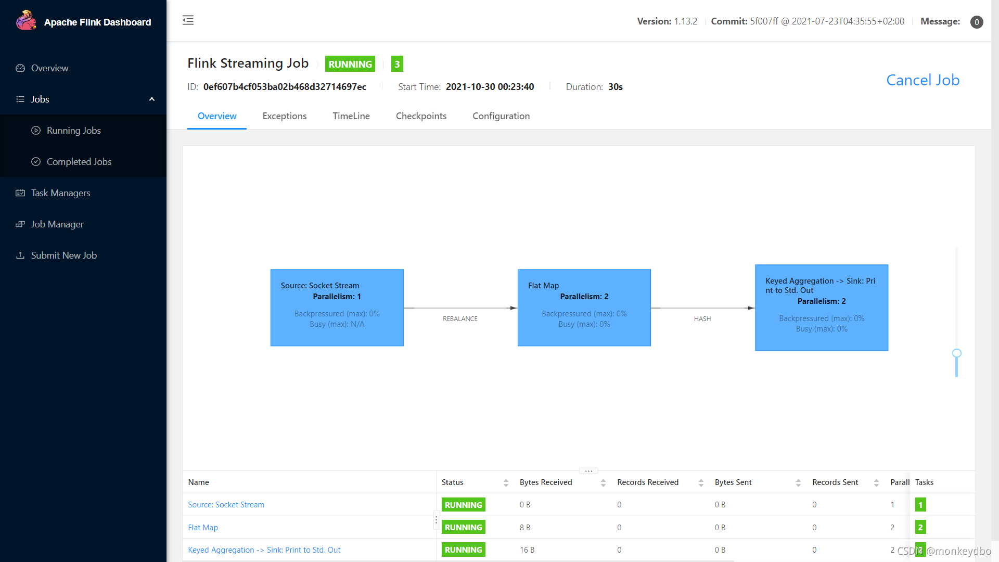Sort table by Status column

click(506, 483)
